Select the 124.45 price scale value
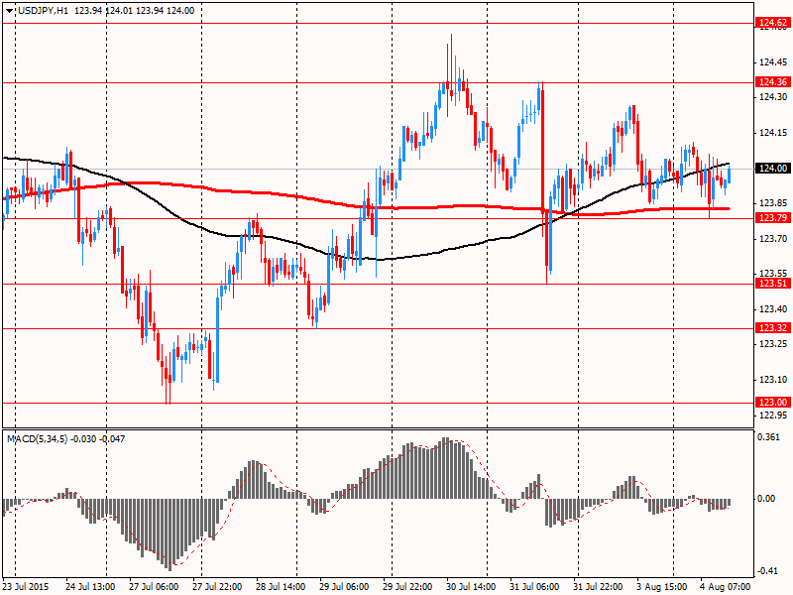Viewport: 793px width, 595px height. (773, 62)
